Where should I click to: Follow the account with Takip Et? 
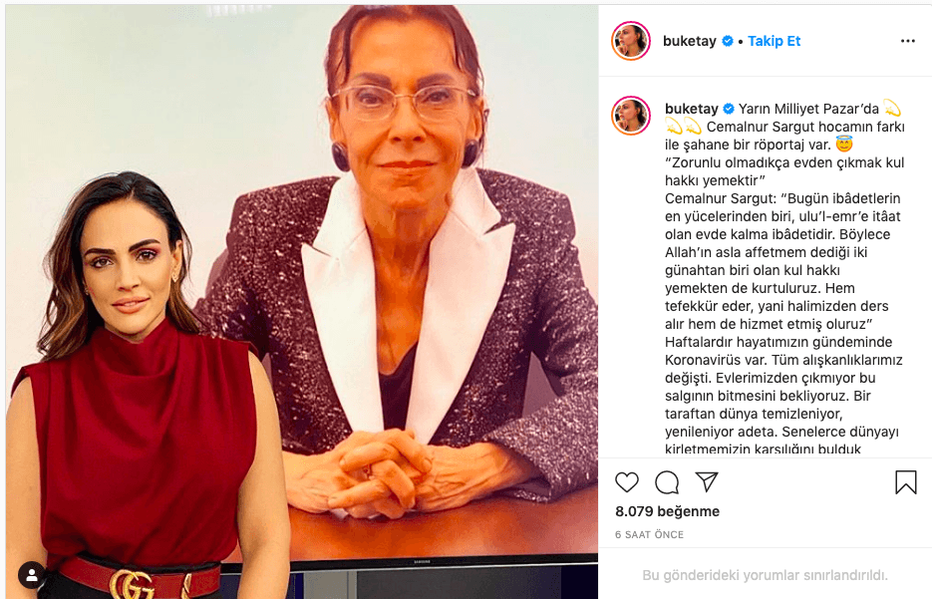pos(774,41)
